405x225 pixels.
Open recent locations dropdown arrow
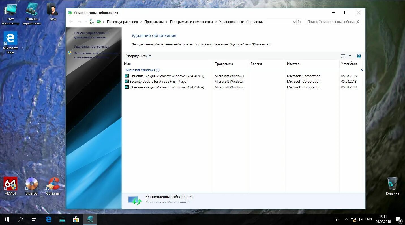click(86, 22)
